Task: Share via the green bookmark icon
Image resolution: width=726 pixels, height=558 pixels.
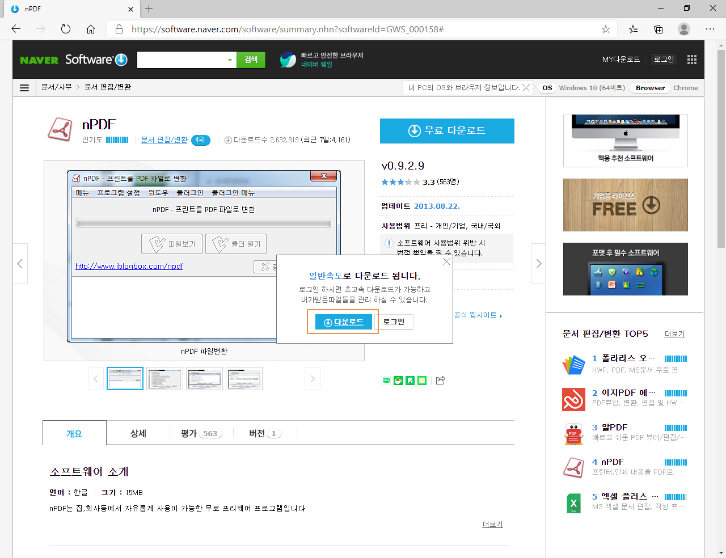Action: [410, 381]
